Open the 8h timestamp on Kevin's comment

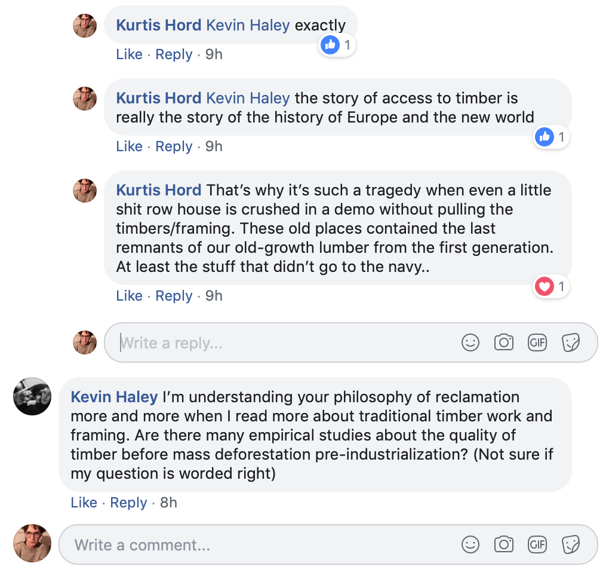[x=168, y=503]
